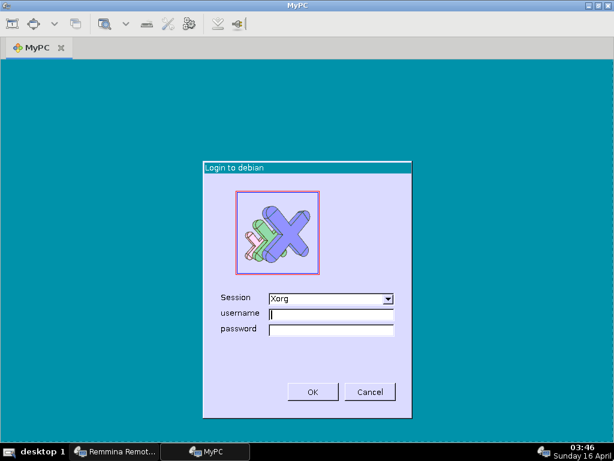Image resolution: width=614 pixels, height=461 pixels.
Task: Click the switch tab pages icon
Action: tap(75, 24)
